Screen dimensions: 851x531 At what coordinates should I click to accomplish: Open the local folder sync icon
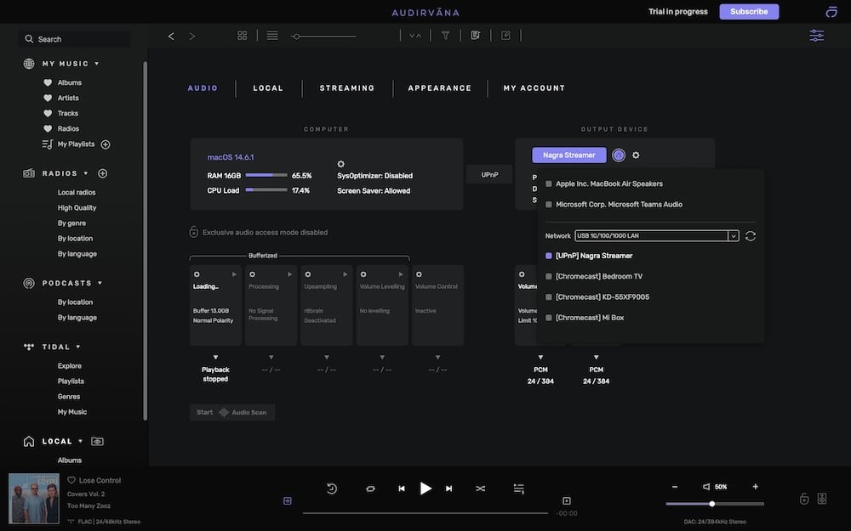tap(97, 441)
